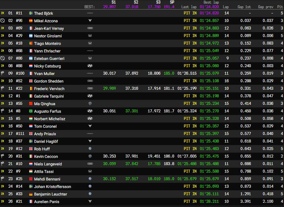Toggle the IN status on Aurelien Panis's row
The image size is (284, 207).
click(3, 201)
